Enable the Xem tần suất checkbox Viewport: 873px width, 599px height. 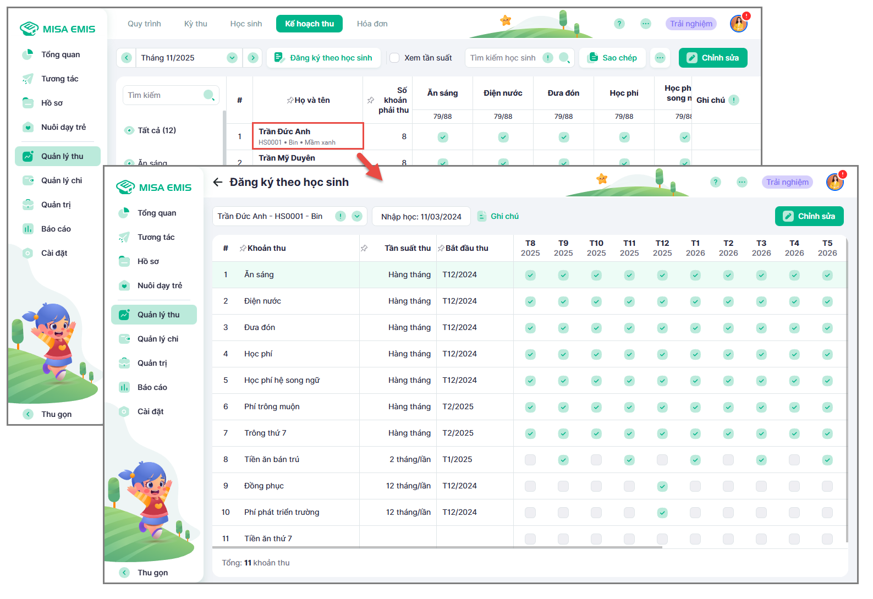(x=394, y=58)
